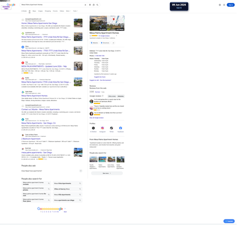This screenshot has height=225, width=238.
Task: Click the Apartments.com result favicon
Action: point(23,33)
